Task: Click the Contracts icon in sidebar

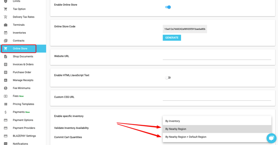Action: 6,41
